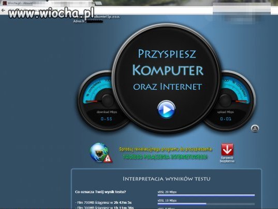Click the "Spróbuj rewelacyjnego programu" yellow text link

[165, 149]
